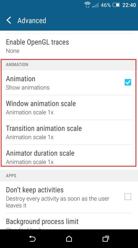The height and width of the screenshot is (248, 138).
Task: Tap the Wi-Fi status icon
Action: click(87, 5)
